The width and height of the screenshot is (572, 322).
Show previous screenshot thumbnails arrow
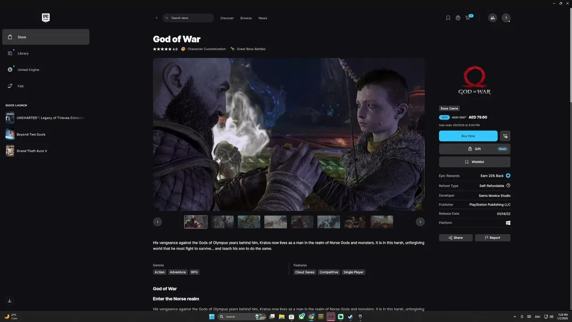[157, 222]
